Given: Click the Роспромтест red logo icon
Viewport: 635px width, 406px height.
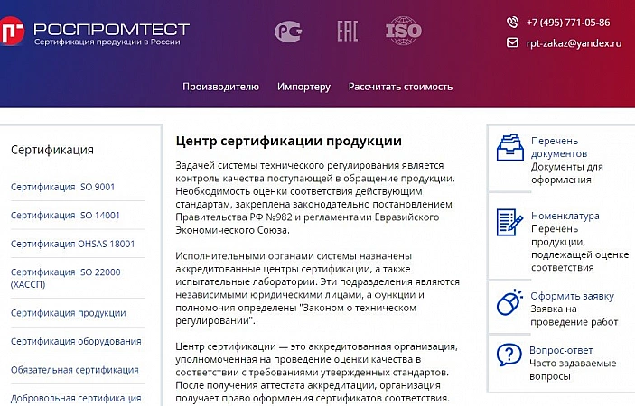Looking at the screenshot, I should tap(11, 32).
